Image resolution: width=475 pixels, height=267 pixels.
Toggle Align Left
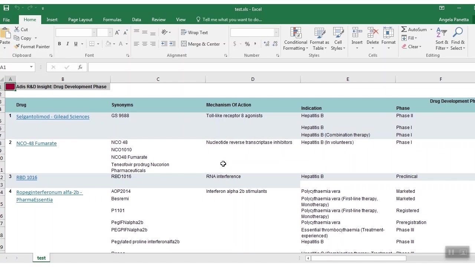137,44
